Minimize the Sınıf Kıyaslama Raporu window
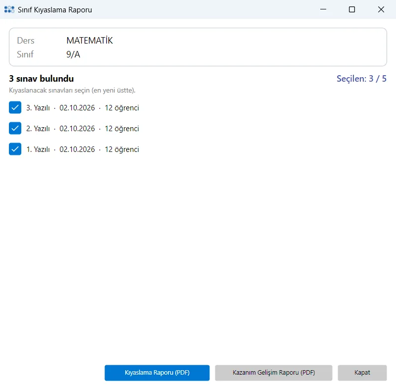Screen dimensions: 396x390 [x=323, y=9]
